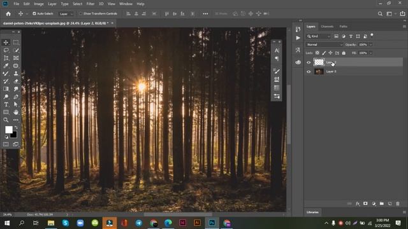Toggle lock image pixels brush icon
This screenshot has height=229, width=408.
click(324, 53)
